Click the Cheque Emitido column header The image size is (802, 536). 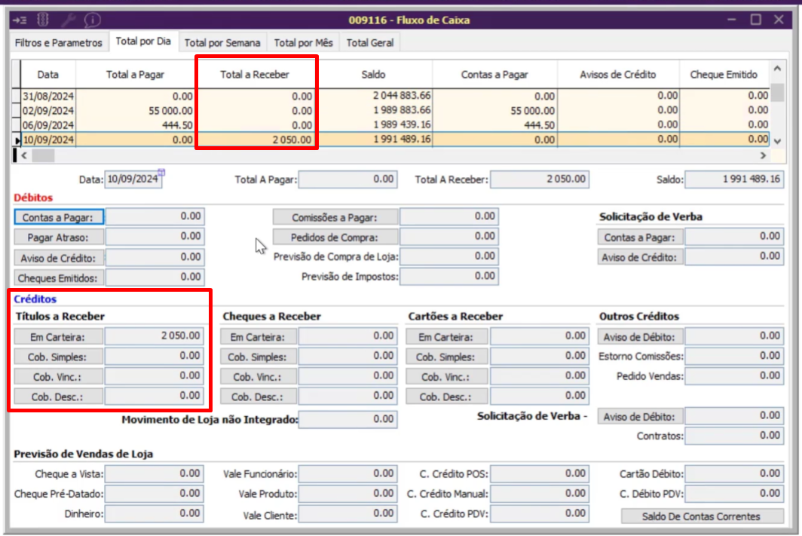pos(724,75)
